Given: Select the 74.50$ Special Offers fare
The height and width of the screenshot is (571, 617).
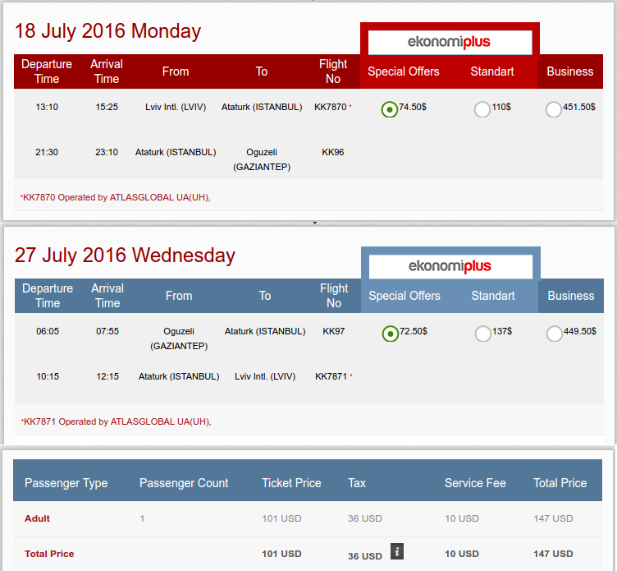Looking at the screenshot, I should tap(390, 109).
